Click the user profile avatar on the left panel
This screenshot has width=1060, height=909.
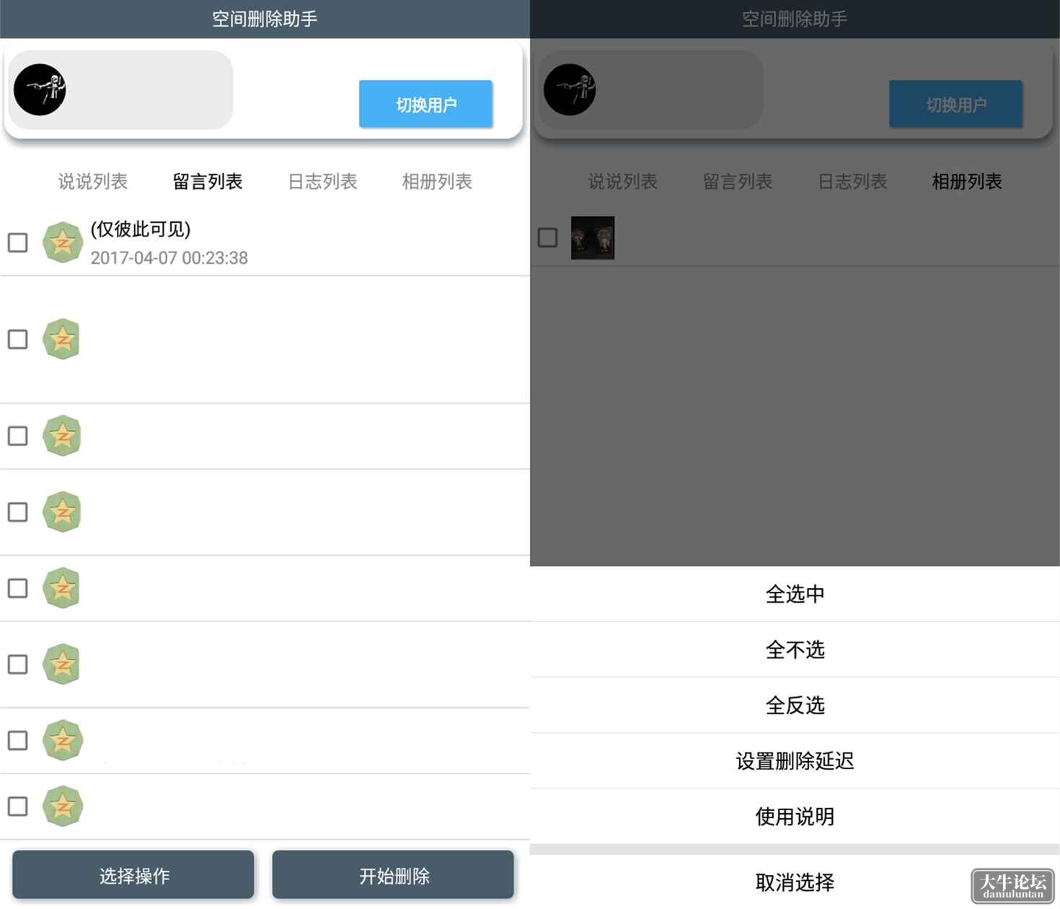[x=40, y=89]
